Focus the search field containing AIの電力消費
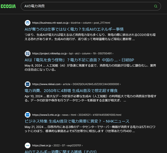The height and width of the screenshot is (153, 167). pos(91,6)
